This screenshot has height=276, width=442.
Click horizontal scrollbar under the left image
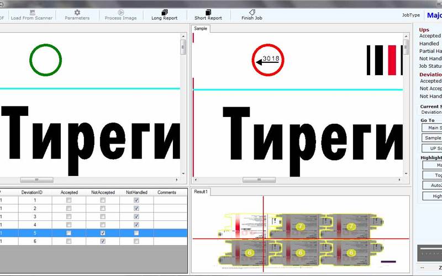click(36, 180)
